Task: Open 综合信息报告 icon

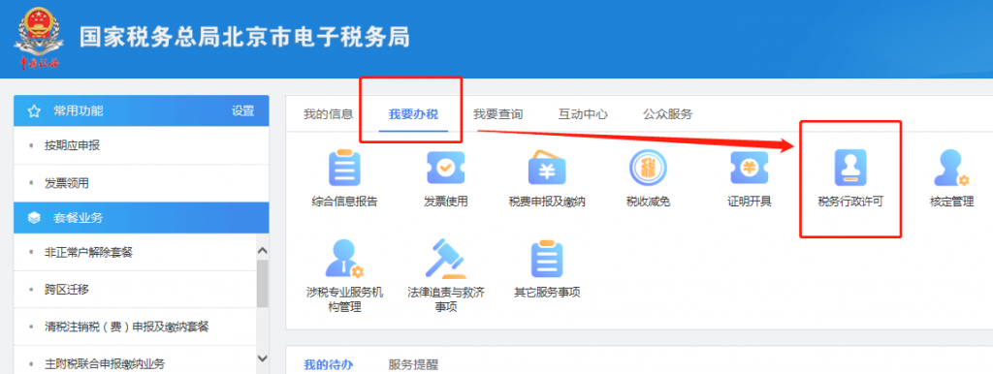Action: click(344, 169)
